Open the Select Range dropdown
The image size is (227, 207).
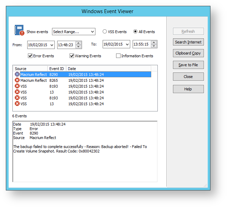[74, 32]
